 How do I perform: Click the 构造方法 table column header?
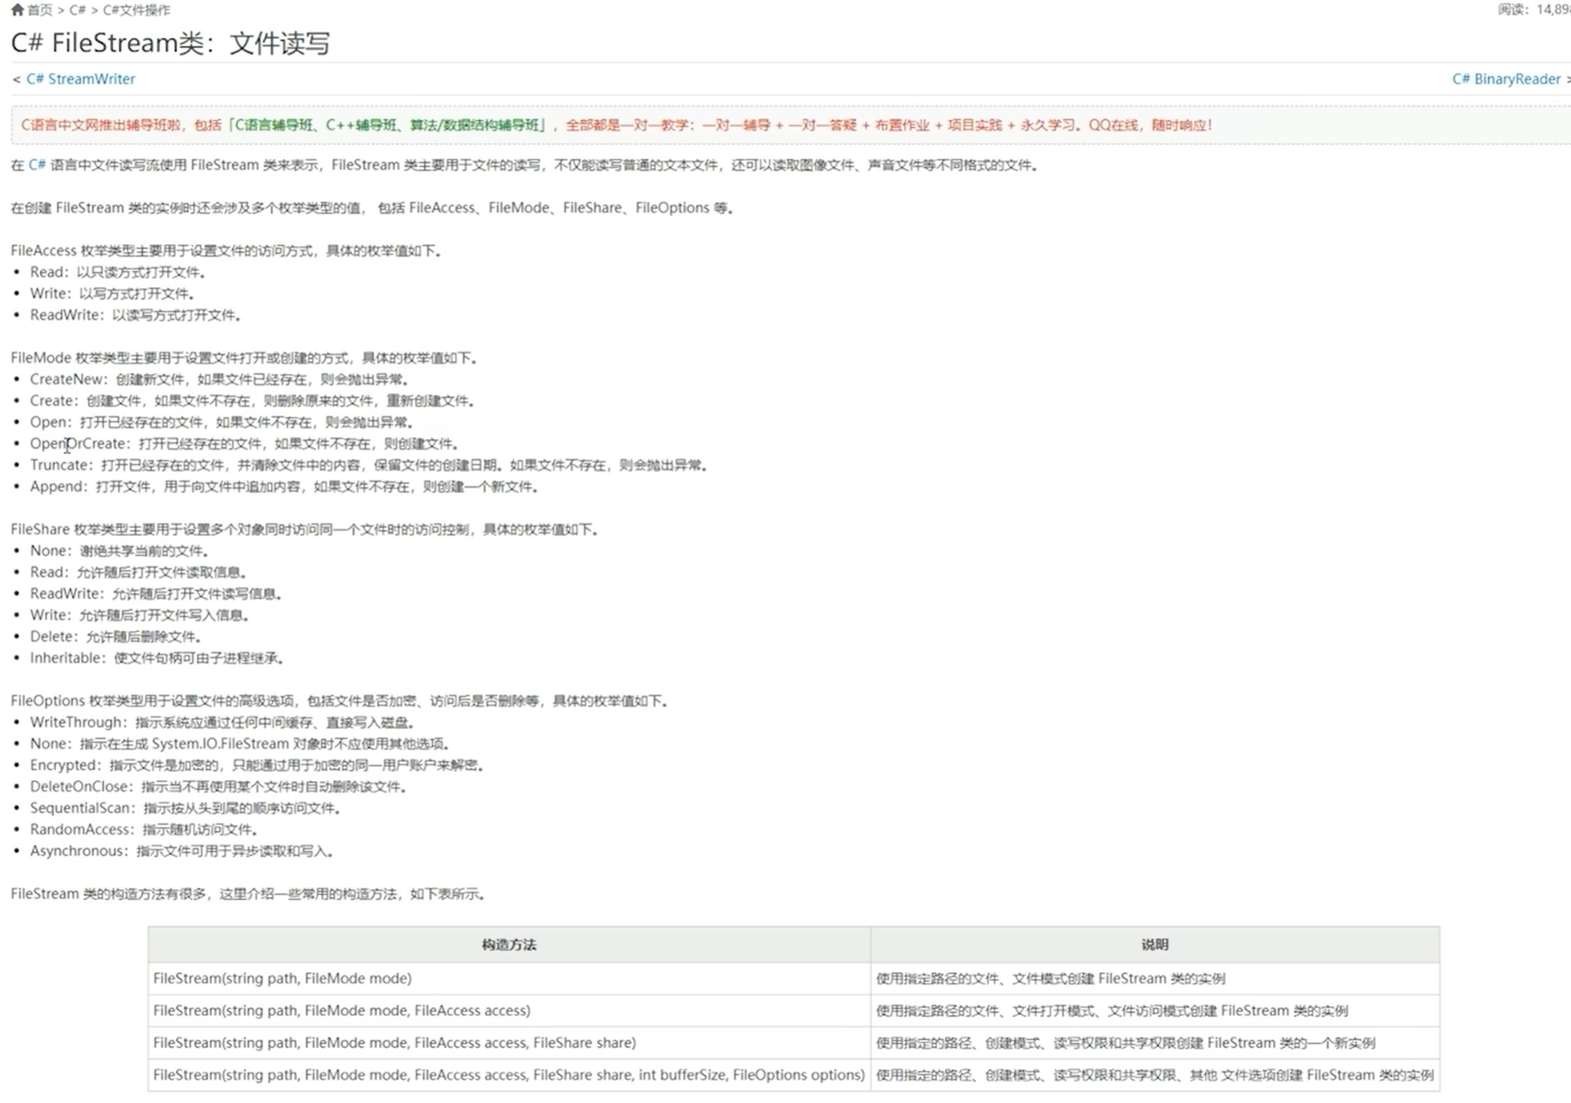pos(509,945)
